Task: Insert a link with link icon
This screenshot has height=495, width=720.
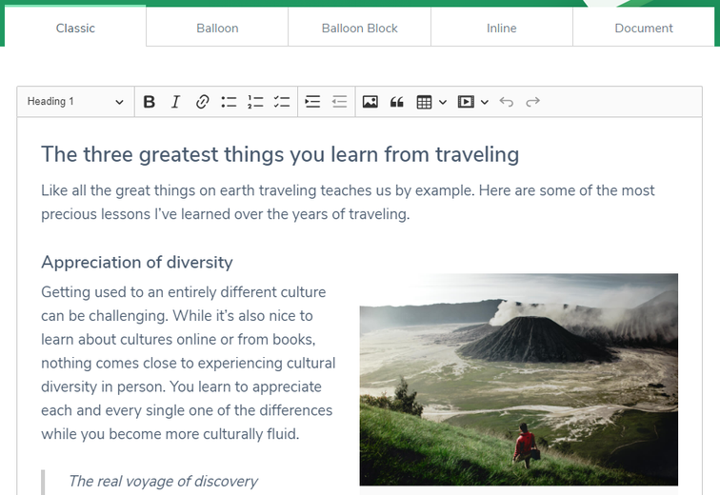Action: coord(202,102)
